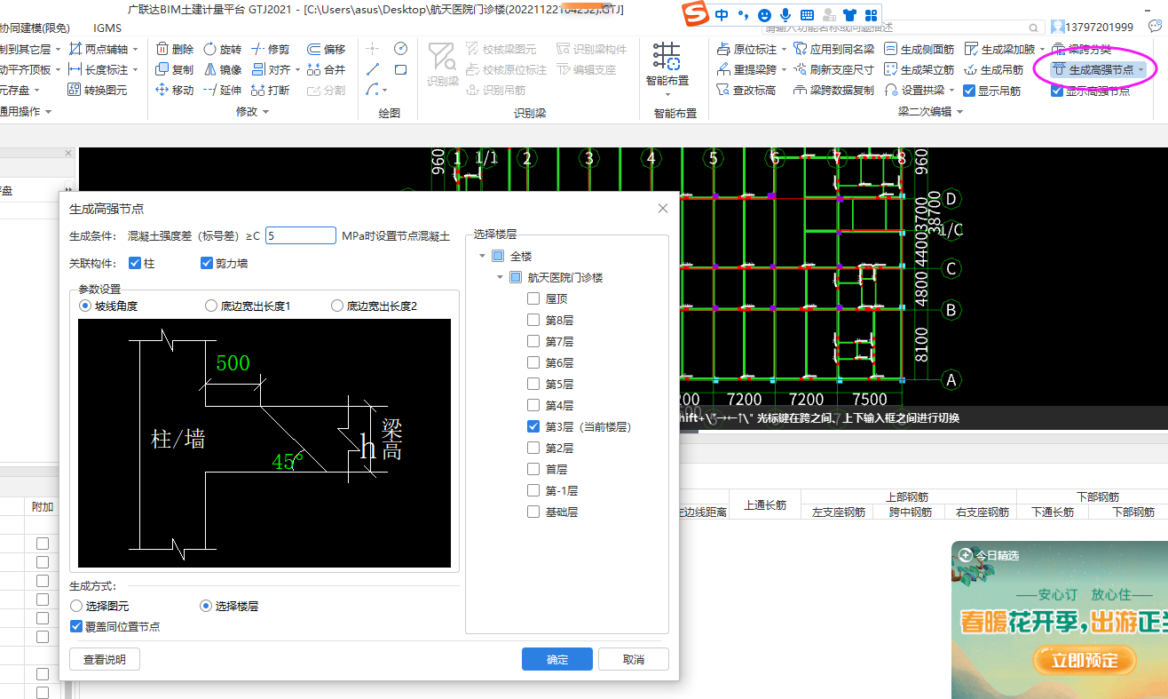Use the 合并 (Merge) tool
The height and width of the screenshot is (699, 1168).
tap(326, 69)
